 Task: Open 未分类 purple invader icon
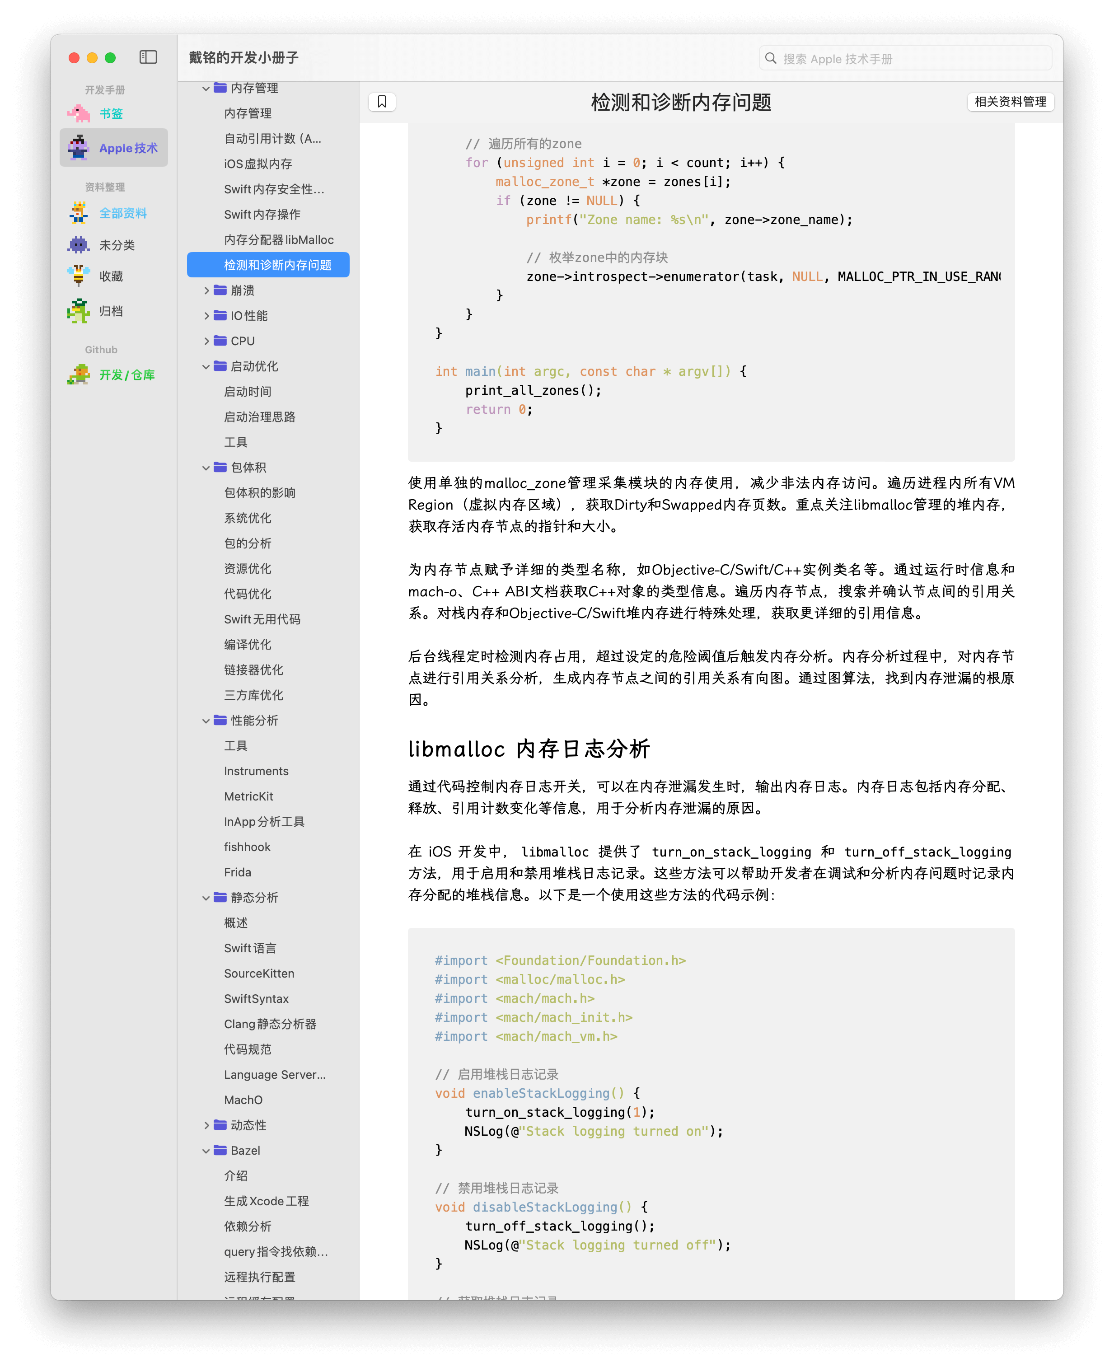(x=79, y=244)
